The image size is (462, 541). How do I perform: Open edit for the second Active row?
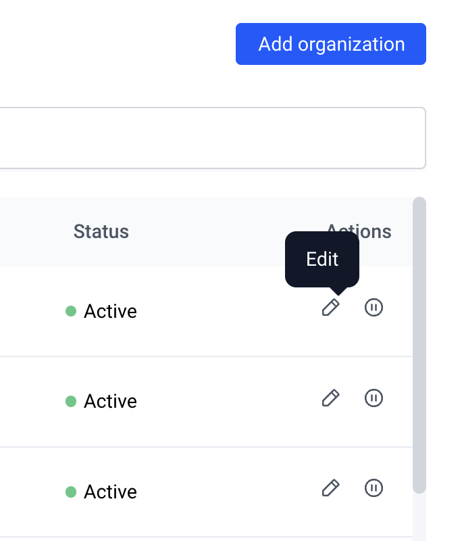click(331, 398)
